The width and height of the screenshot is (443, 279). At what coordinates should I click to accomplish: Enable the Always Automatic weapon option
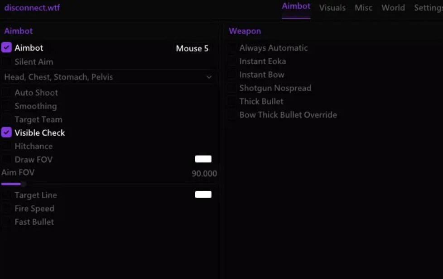231,47
